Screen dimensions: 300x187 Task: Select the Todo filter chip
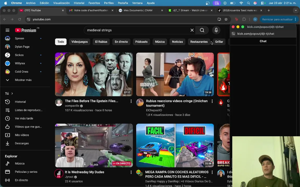click(61, 42)
